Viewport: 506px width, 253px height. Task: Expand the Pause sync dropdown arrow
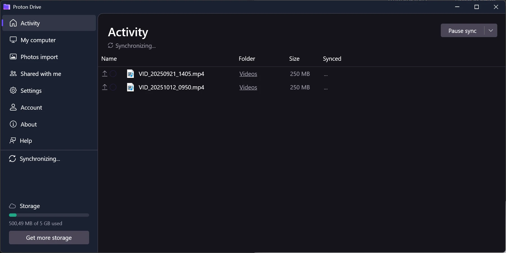(491, 31)
